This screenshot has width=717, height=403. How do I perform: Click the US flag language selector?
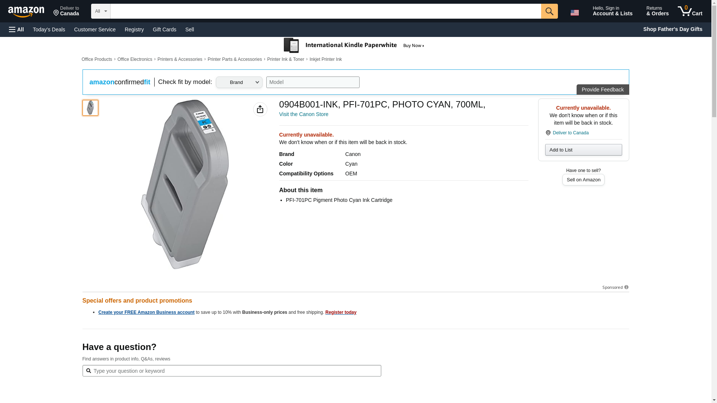[x=574, y=13]
